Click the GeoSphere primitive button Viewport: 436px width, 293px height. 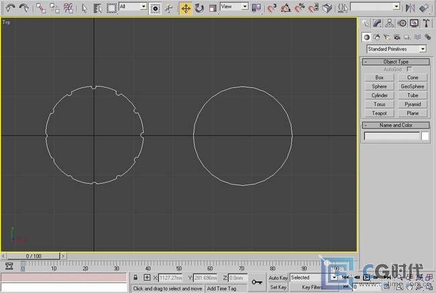413,86
